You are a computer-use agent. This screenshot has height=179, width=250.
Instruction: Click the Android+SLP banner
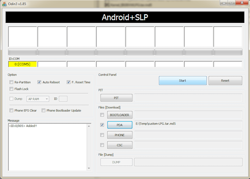[x=125, y=17]
